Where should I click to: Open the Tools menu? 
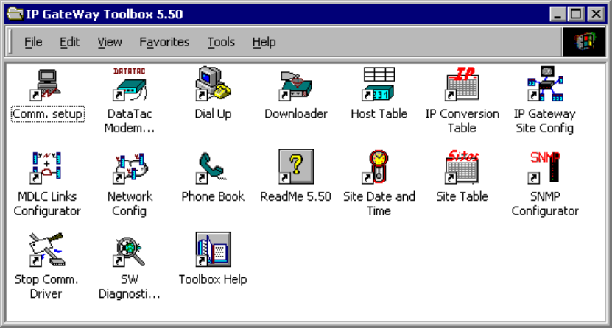pos(221,42)
